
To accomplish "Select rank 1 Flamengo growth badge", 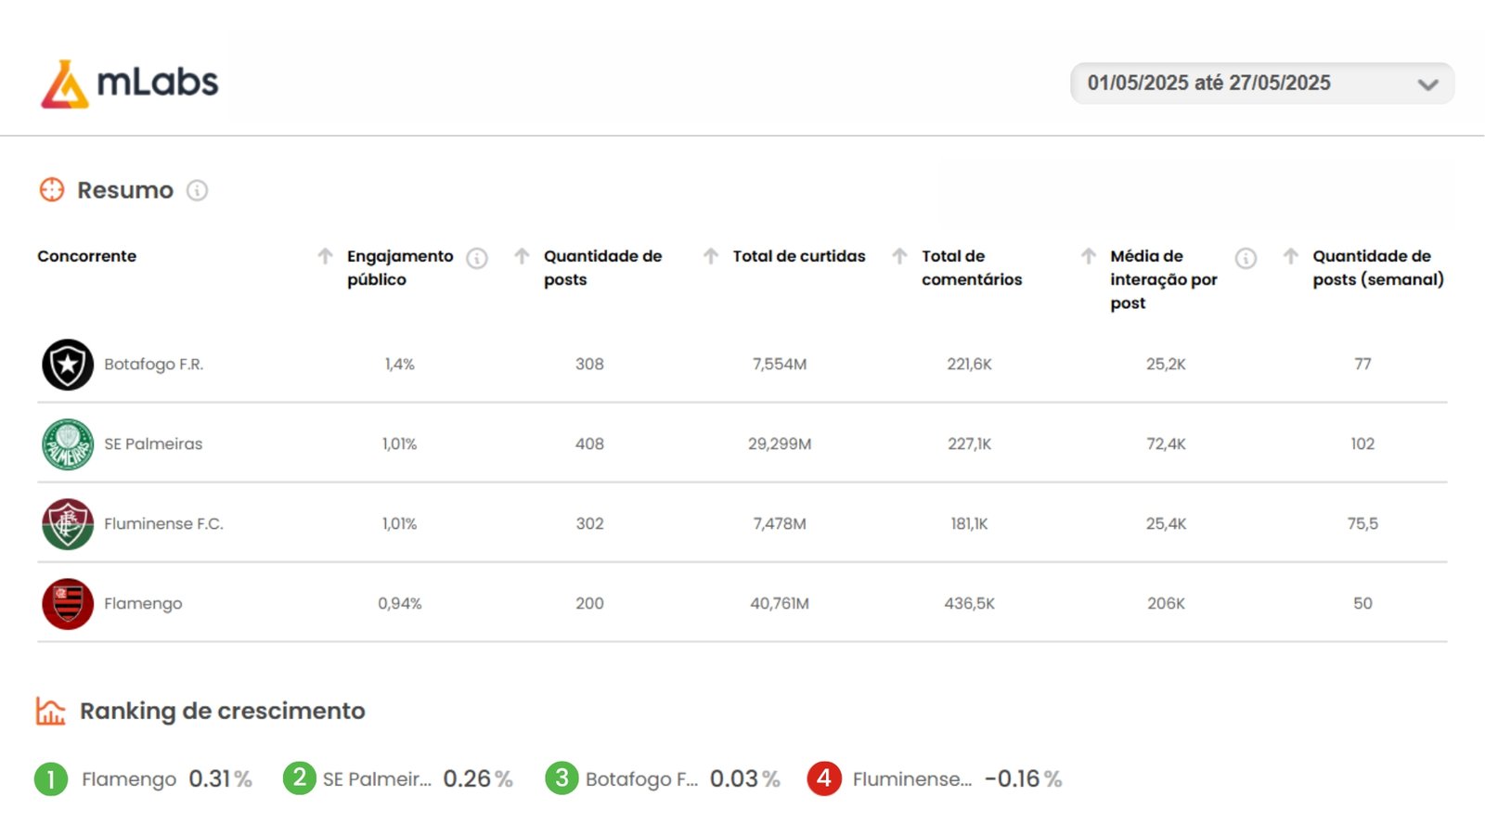I will [x=51, y=778].
